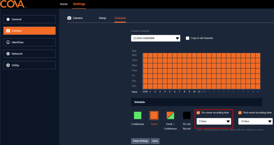Click the Reset Settings button
The width and height of the screenshot is (274, 145).
coord(140,141)
